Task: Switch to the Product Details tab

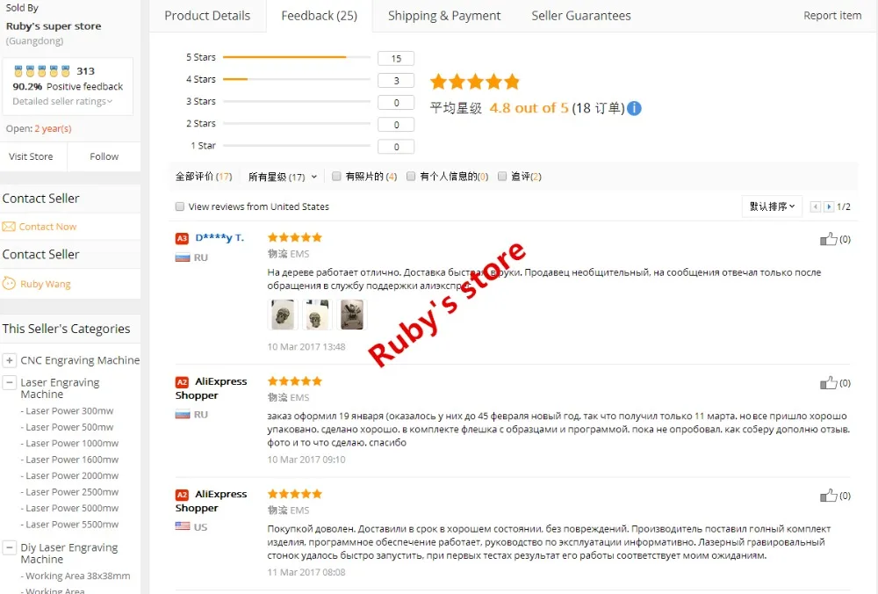Action: [x=207, y=16]
